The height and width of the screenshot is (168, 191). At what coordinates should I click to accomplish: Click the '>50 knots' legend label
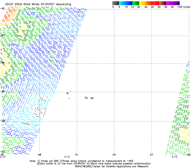click(x=184, y=7)
